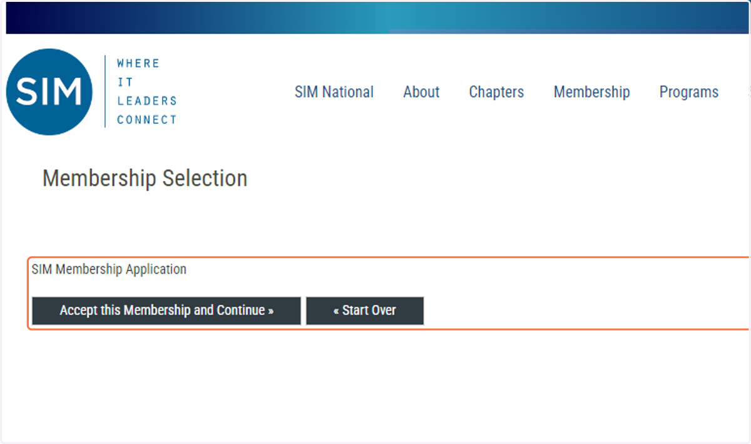
Task: Click the SIM Membership Application text
Action: (109, 269)
